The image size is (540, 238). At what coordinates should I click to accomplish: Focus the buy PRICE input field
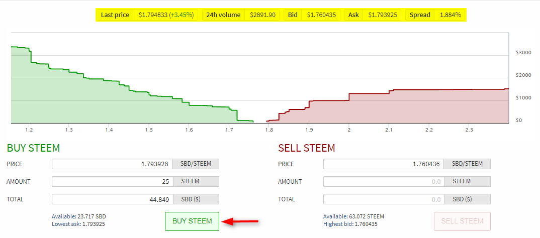(112, 164)
